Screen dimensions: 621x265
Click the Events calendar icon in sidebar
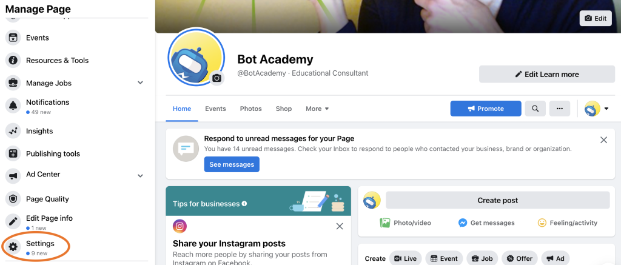[x=13, y=38]
